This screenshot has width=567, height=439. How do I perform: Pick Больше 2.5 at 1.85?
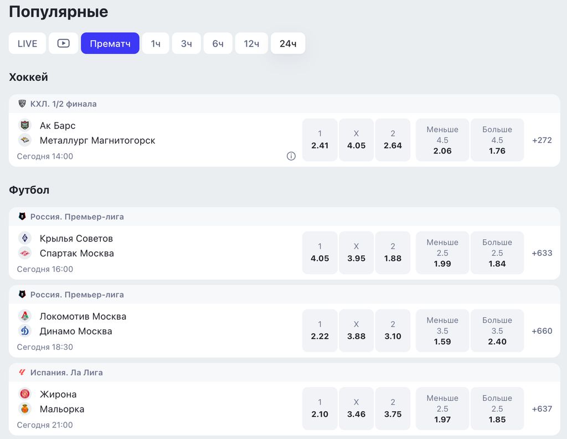[497, 409]
